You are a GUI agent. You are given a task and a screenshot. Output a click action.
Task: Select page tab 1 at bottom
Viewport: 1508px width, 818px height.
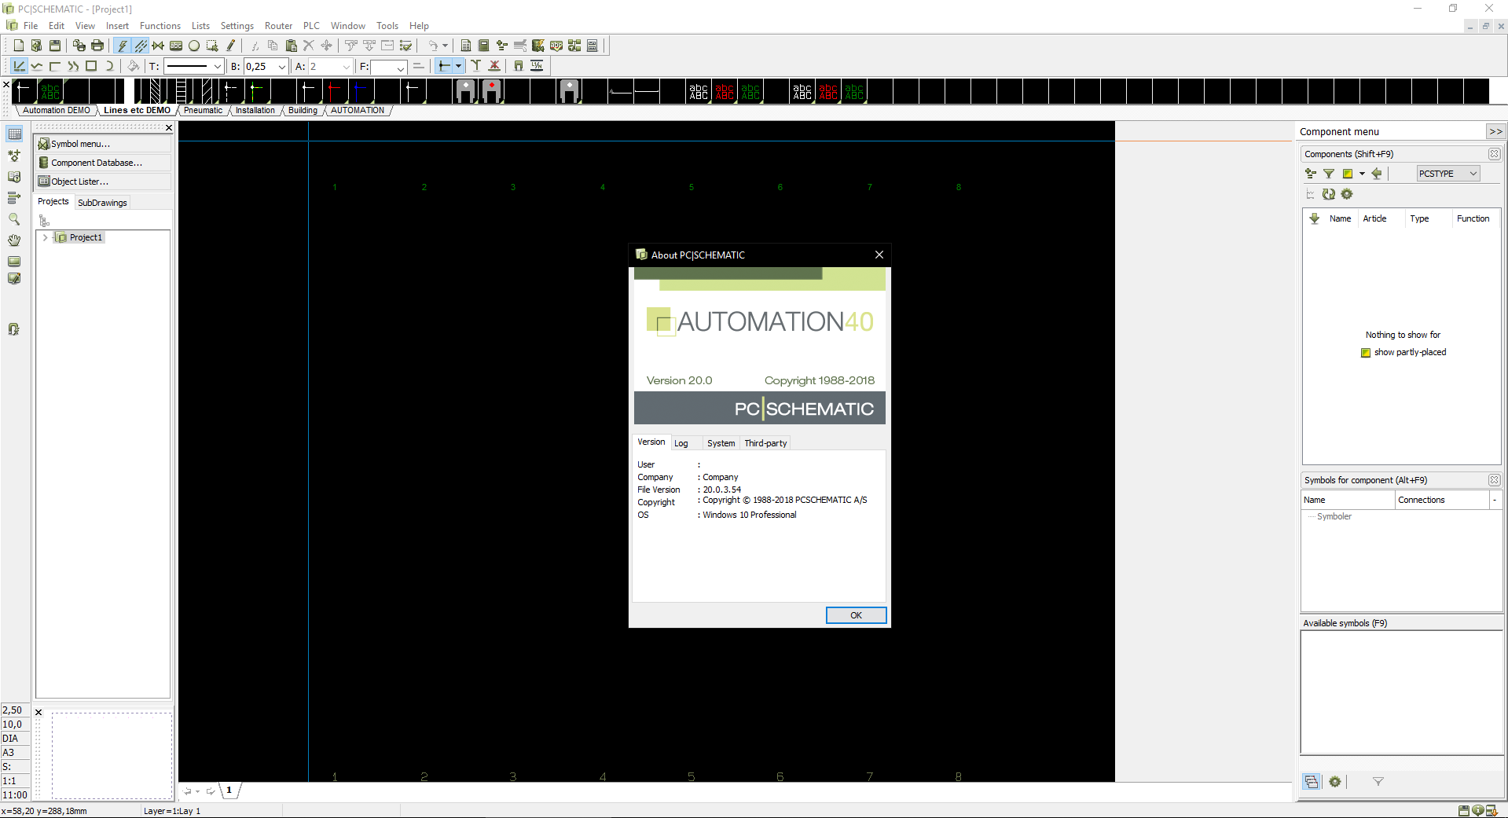229,790
